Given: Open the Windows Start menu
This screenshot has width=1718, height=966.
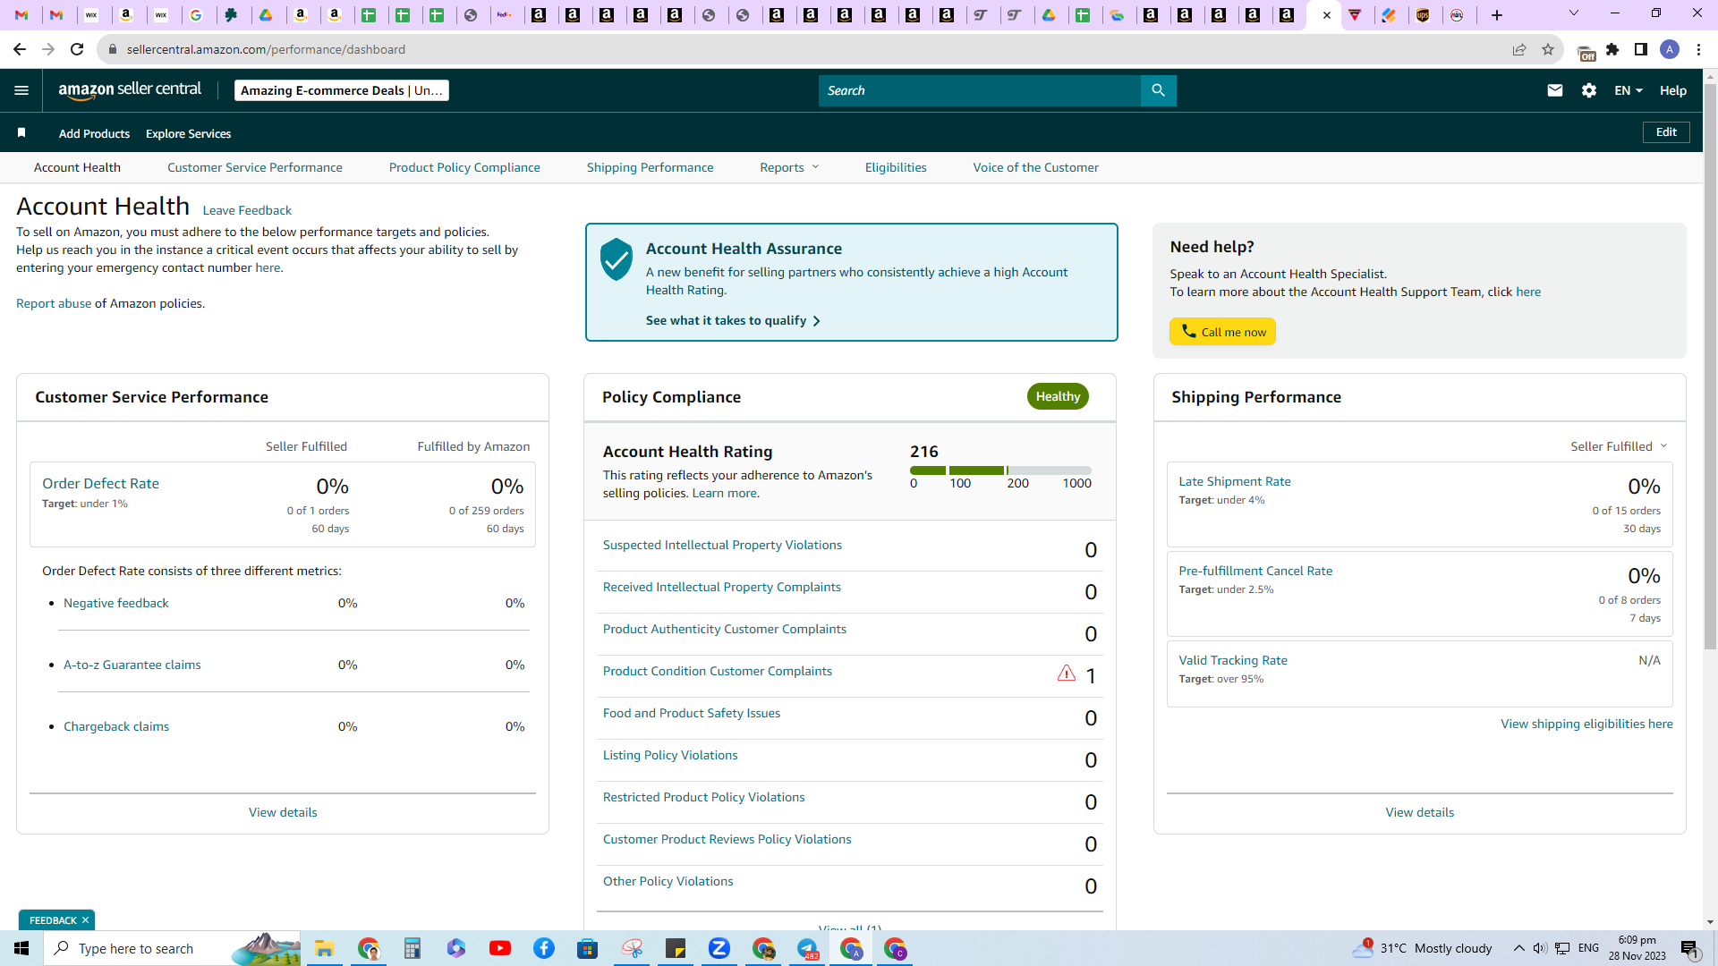Looking at the screenshot, I should (x=21, y=948).
